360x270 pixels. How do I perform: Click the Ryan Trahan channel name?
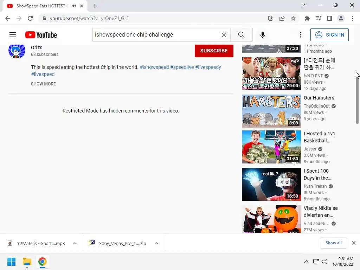pyautogui.click(x=315, y=186)
